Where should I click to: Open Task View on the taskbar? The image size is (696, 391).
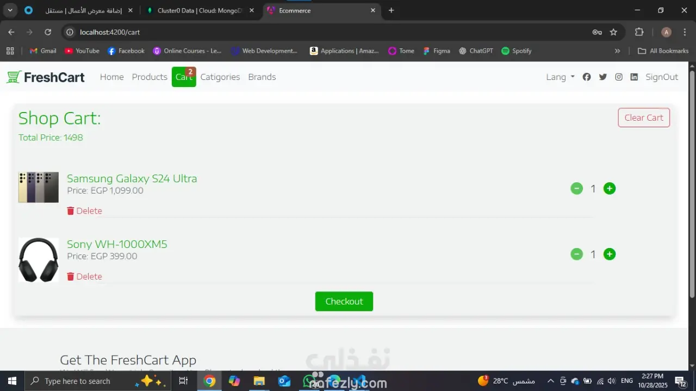click(x=183, y=381)
